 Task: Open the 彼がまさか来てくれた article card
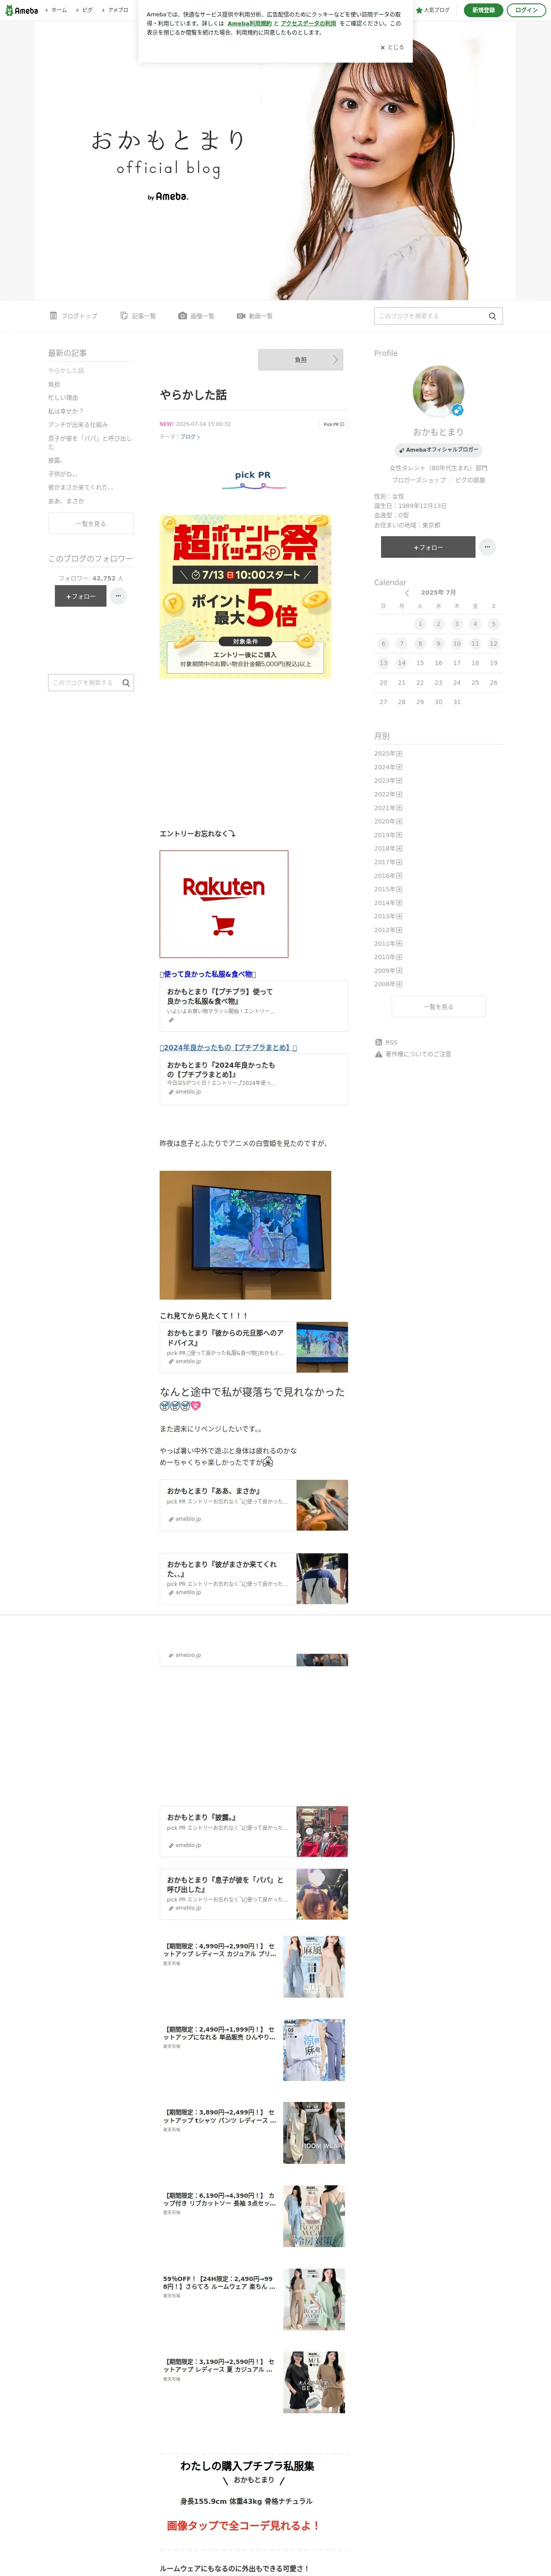coord(254,1578)
